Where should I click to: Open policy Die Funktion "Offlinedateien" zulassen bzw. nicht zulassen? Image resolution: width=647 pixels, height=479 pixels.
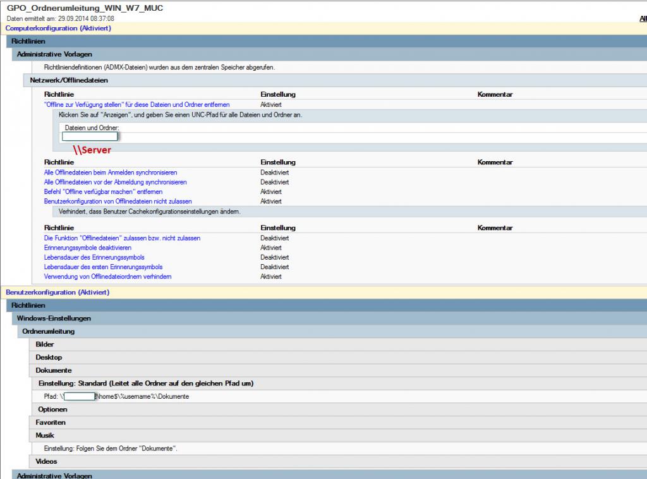[x=122, y=238]
